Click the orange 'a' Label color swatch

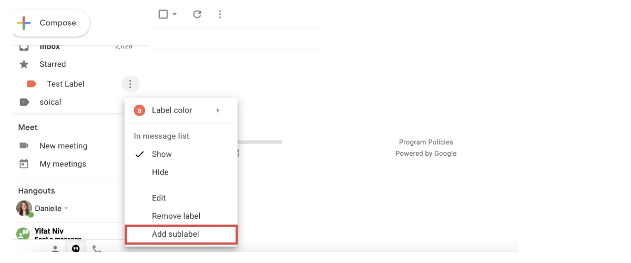139,110
